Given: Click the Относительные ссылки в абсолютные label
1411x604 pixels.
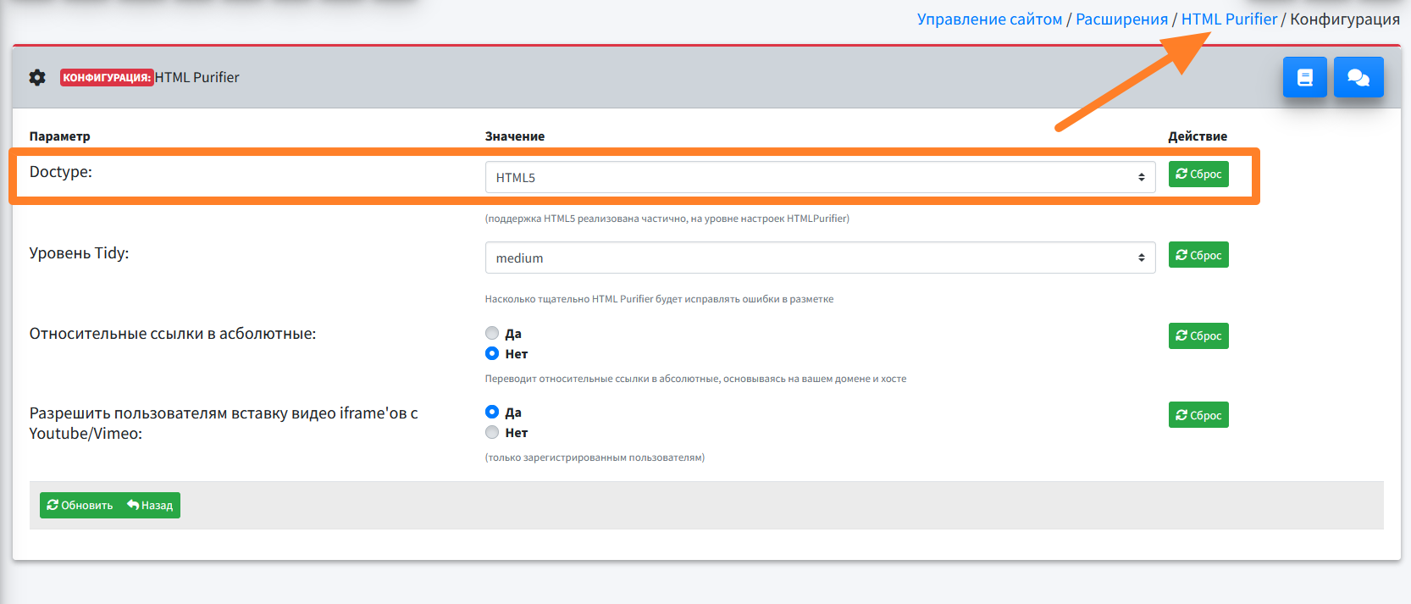Looking at the screenshot, I should pyautogui.click(x=173, y=333).
